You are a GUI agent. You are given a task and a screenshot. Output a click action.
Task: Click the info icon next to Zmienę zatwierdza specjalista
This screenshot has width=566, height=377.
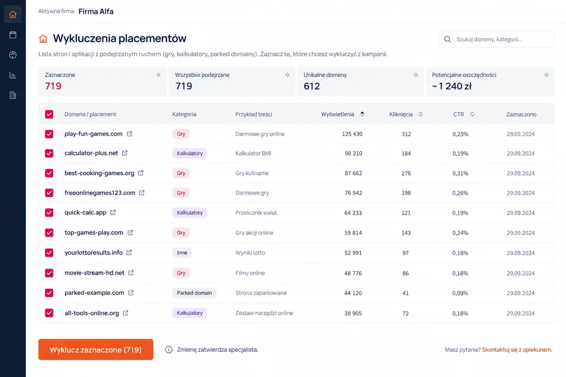tap(169, 350)
